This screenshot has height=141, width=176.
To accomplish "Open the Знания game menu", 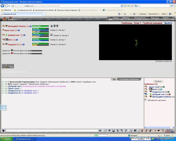I will point(115,18).
